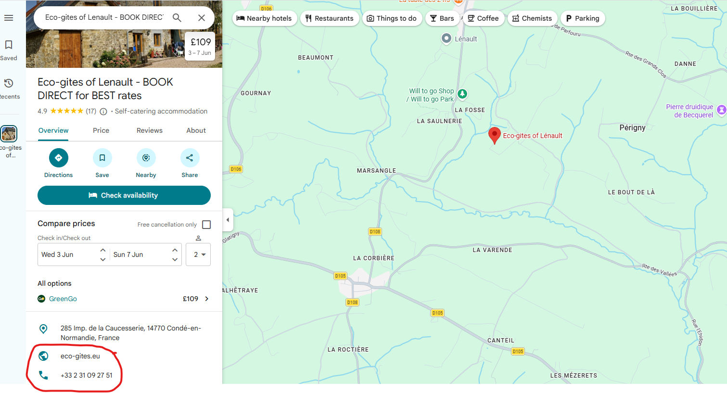The image size is (727, 393).
Task: Click the property cover photo
Action: [x=124, y=48]
